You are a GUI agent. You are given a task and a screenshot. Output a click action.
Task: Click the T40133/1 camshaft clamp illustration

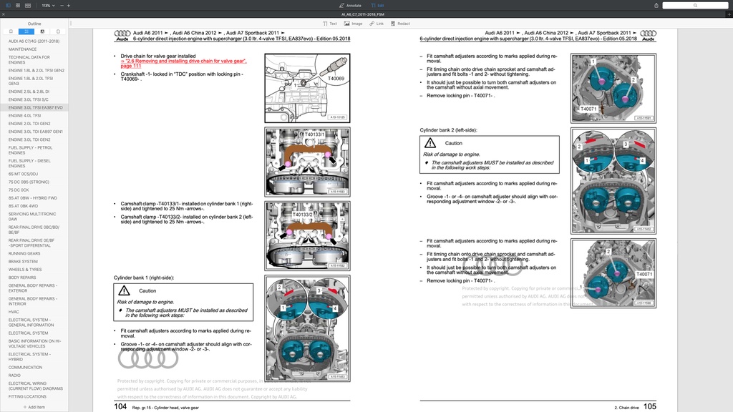click(307, 162)
